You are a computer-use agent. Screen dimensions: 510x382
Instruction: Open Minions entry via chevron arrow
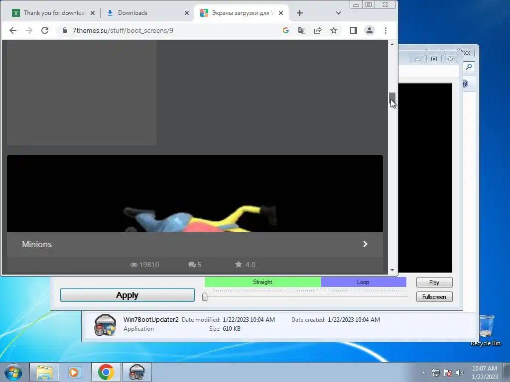[x=365, y=244]
